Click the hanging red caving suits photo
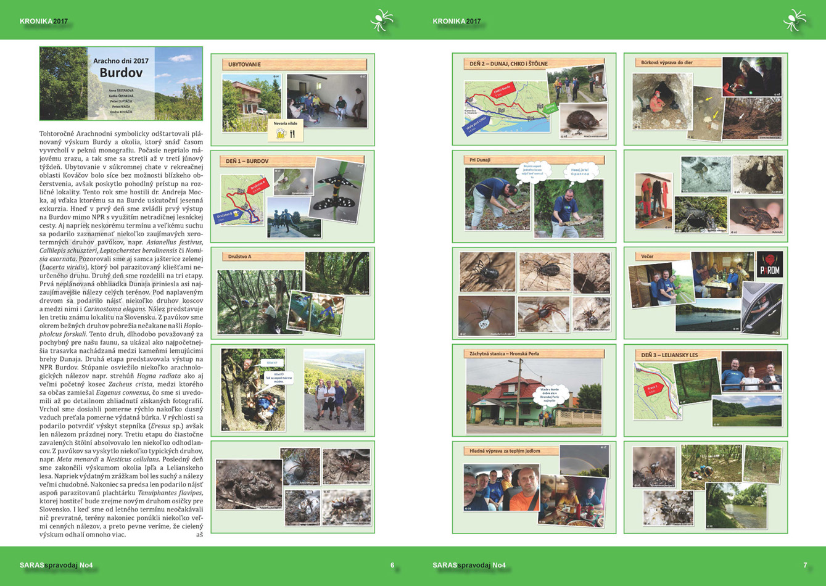826x586 pixels. coord(654,202)
